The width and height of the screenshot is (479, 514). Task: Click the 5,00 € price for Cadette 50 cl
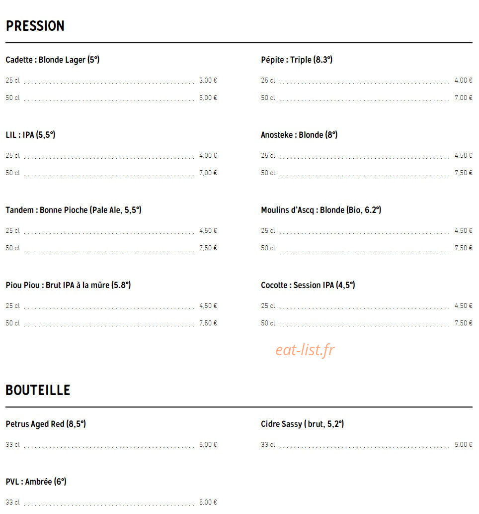point(208,98)
